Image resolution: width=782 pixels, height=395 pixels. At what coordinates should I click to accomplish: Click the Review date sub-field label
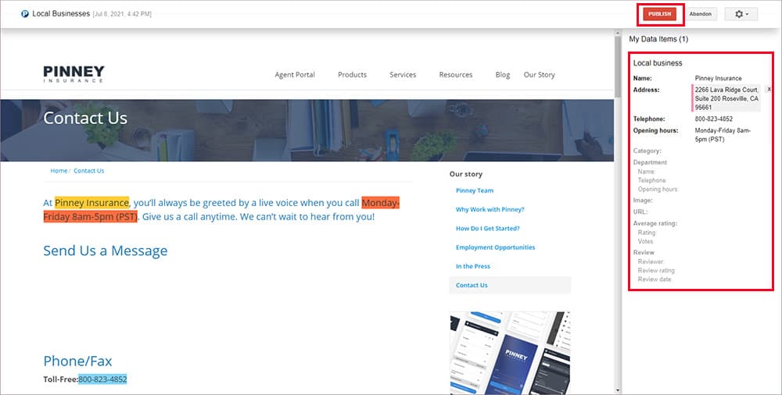655,279
